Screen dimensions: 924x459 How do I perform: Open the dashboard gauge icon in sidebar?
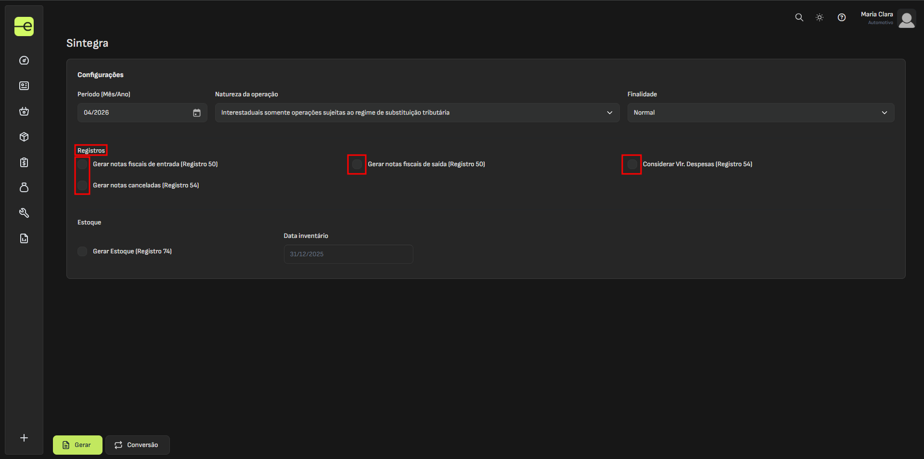pyautogui.click(x=24, y=61)
